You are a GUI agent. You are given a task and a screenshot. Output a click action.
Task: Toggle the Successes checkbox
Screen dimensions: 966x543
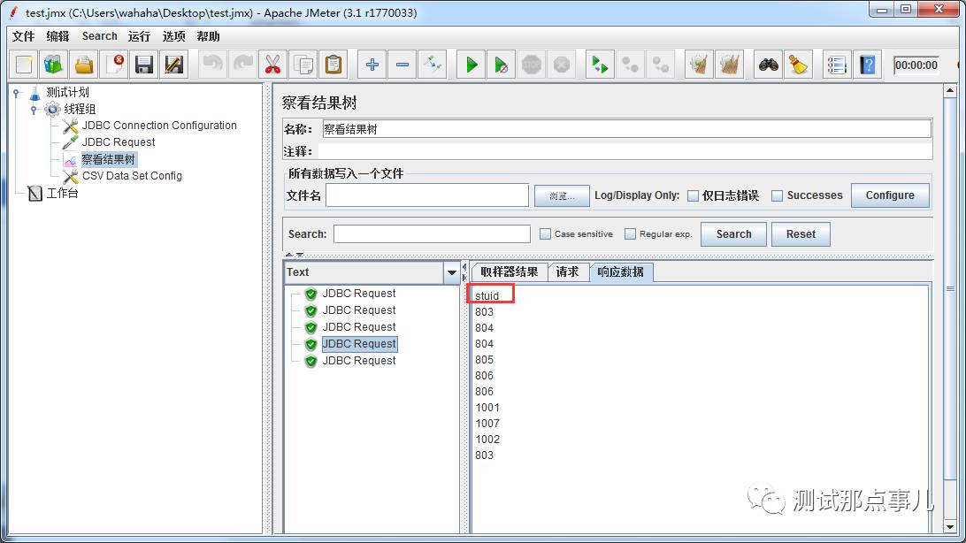(x=778, y=195)
